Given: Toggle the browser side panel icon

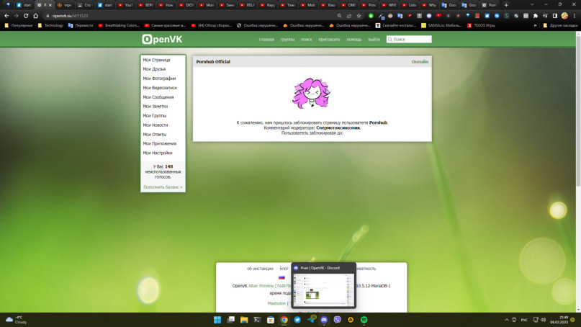Looking at the screenshot, I should (x=554, y=16).
